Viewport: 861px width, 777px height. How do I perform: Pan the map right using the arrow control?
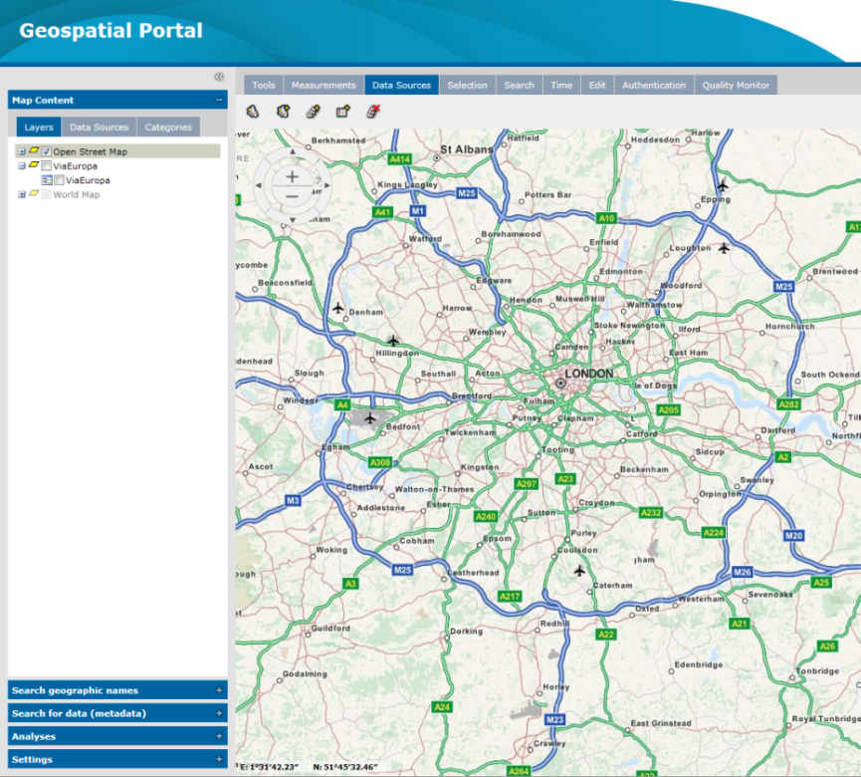coord(325,185)
